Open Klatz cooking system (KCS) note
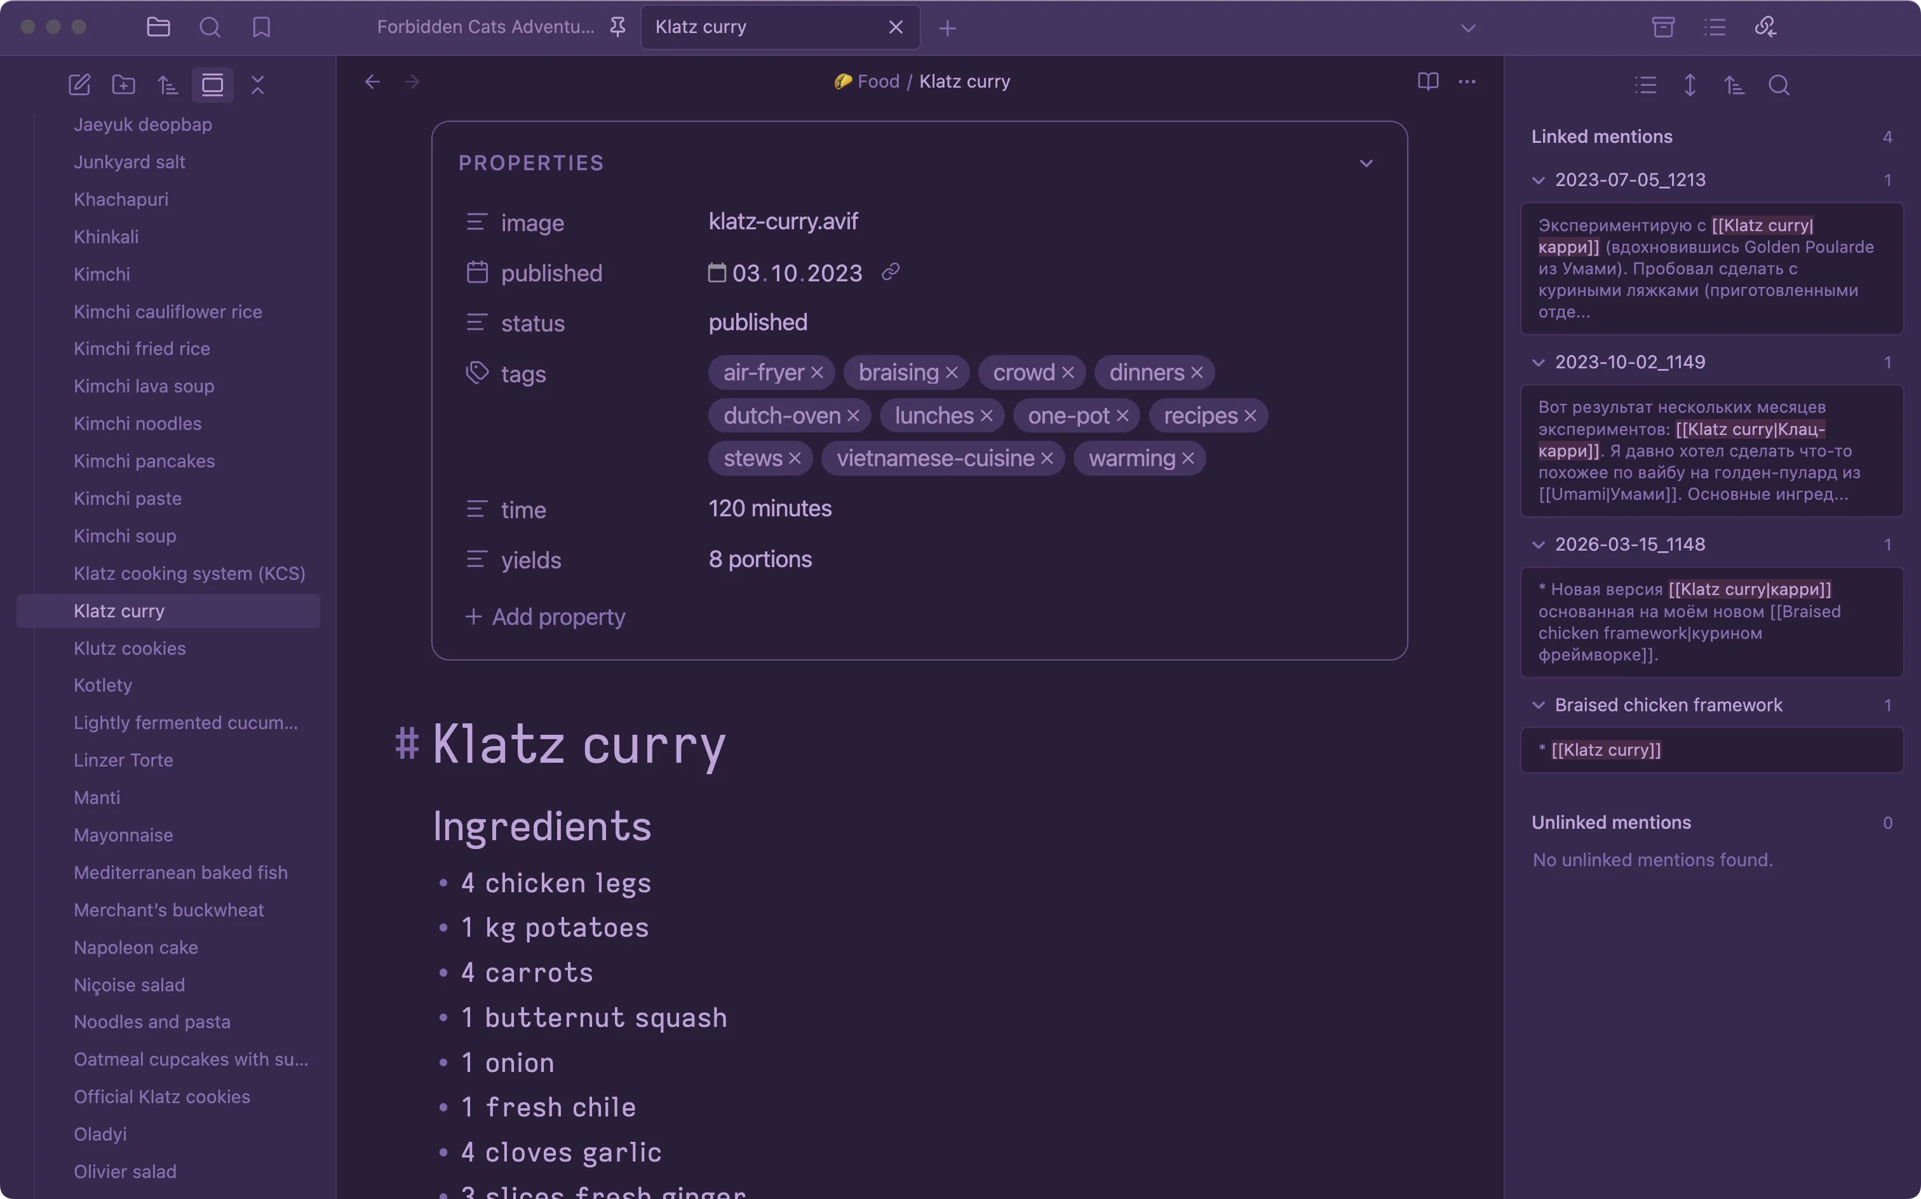1921x1199 pixels. pyautogui.click(x=189, y=573)
